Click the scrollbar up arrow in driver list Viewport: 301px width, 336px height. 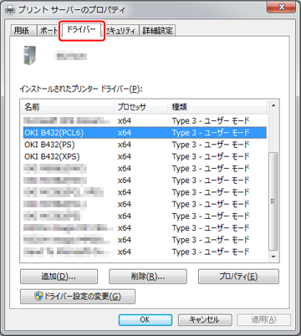click(273, 105)
